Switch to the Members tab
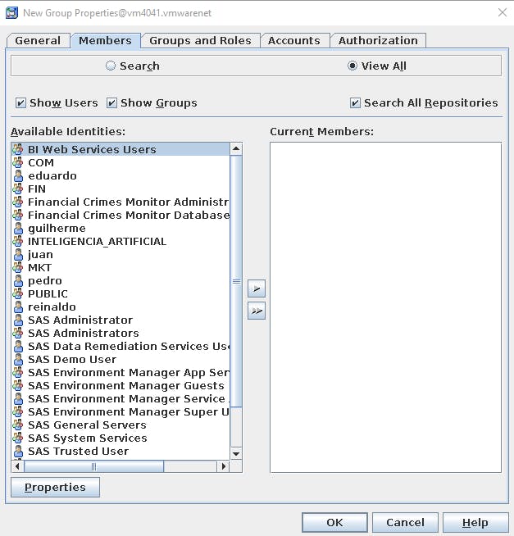This screenshot has width=514, height=536. [x=105, y=40]
